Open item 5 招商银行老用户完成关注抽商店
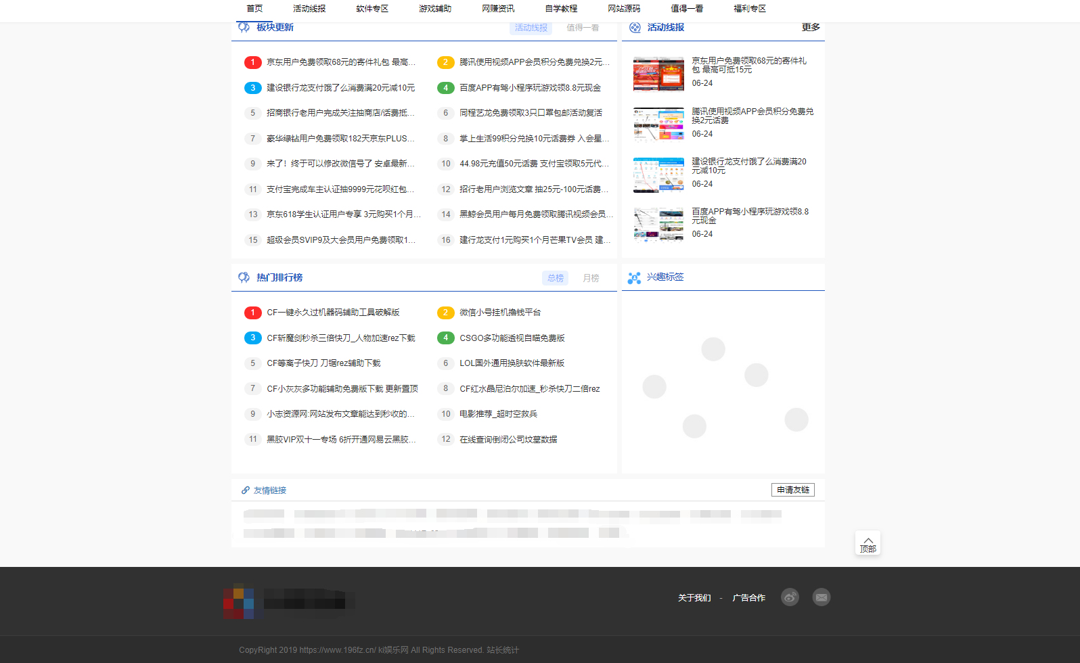Screen dimensions: 1080x663 [x=340, y=113]
